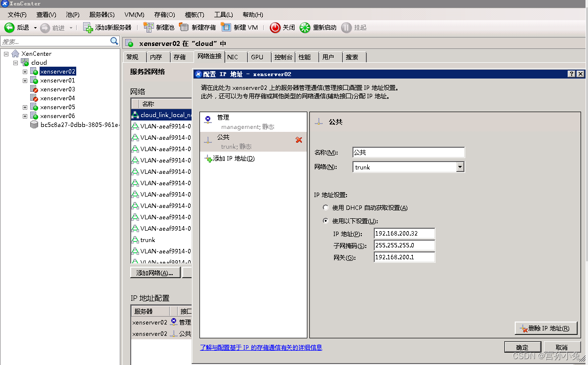Image resolution: width=588 pixels, height=365 pixels.
Task: Collapse the cloud pool node
Action: [x=15, y=62]
